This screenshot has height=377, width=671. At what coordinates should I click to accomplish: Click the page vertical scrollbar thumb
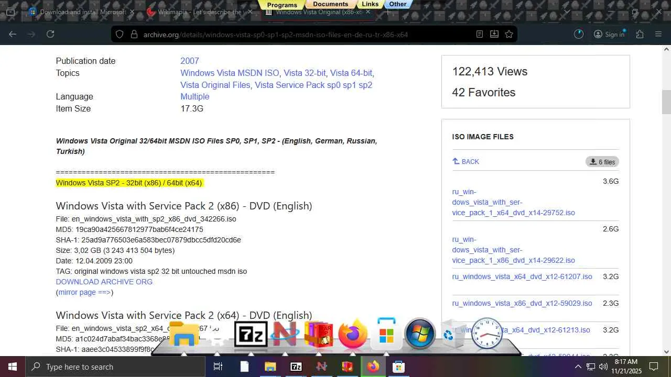pyautogui.click(x=666, y=102)
